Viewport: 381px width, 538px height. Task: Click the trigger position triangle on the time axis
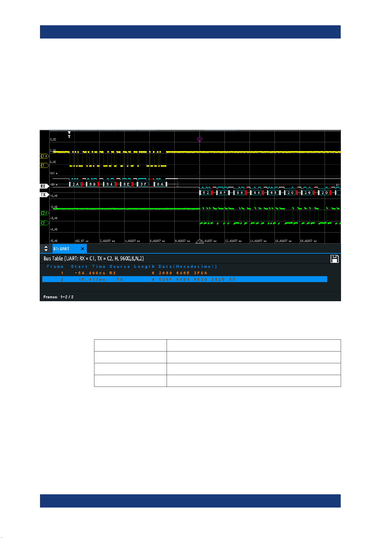(x=199, y=241)
